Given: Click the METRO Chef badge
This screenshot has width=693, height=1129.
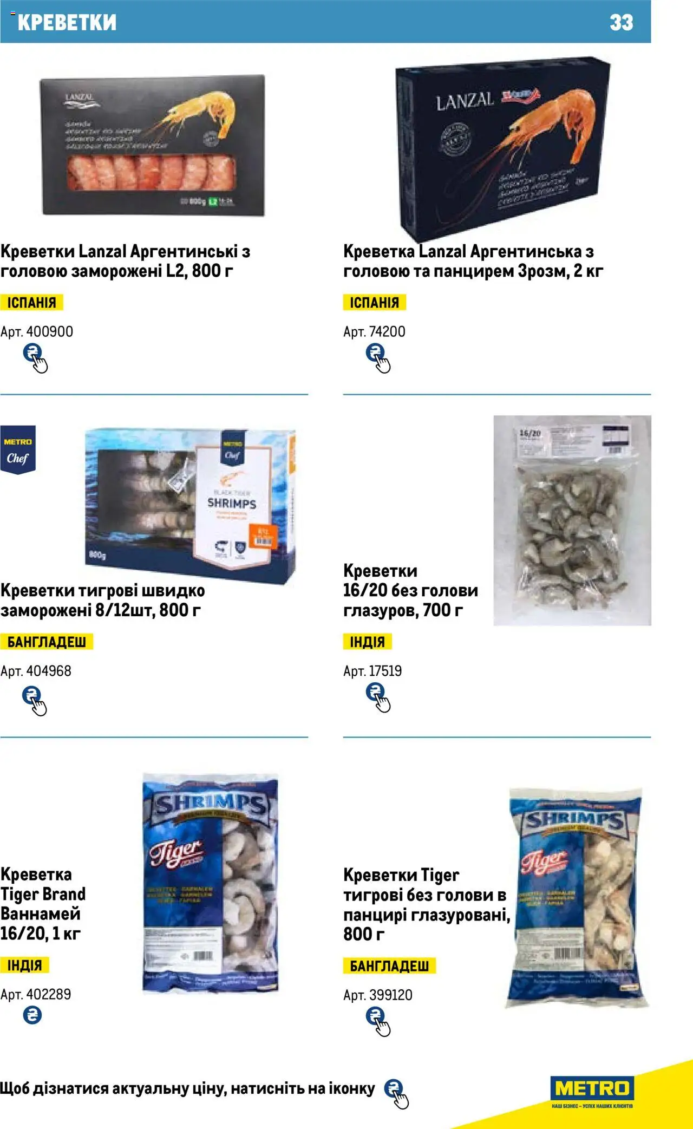Looking at the screenshot, I should click(x=18, y=450).
